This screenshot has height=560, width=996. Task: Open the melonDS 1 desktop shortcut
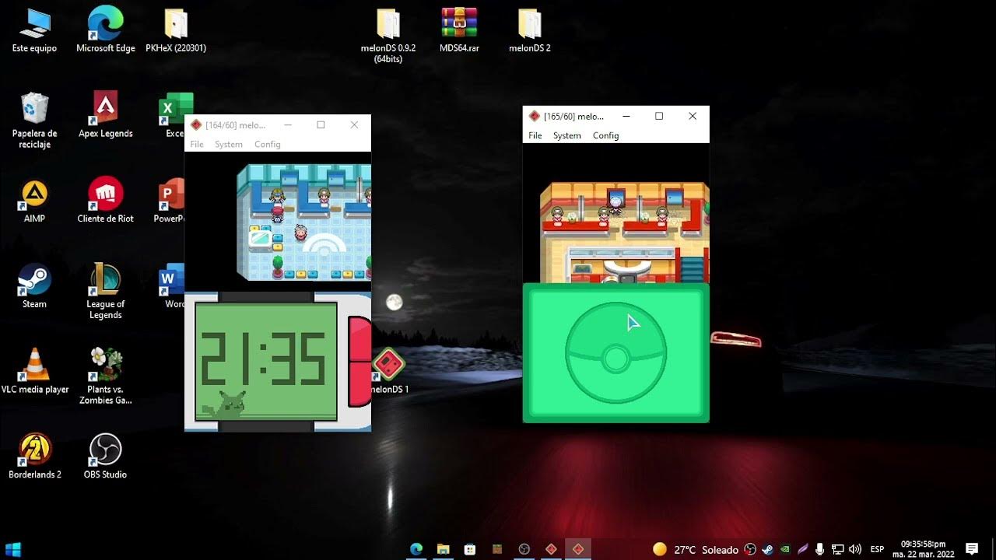click(x=389, y=372)
